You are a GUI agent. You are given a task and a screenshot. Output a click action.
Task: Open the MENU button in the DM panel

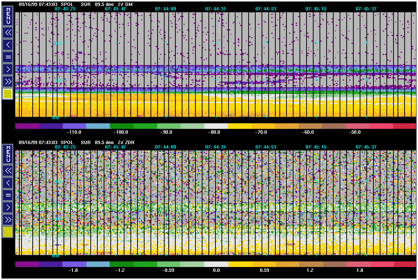click(8, 16)
